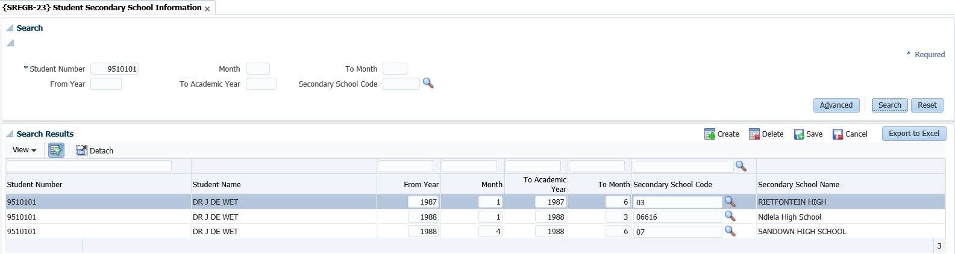Click the Create record icon
The width and height of the screenshot is (955, 254).
coord(710,134)
